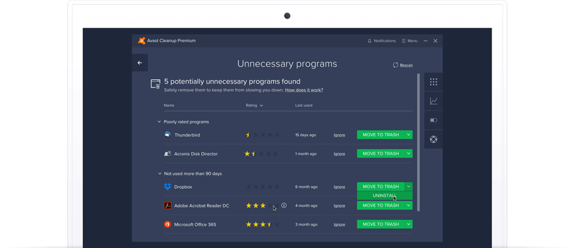Open 'How does it work?' link
574x248 pixels.
[x=304, y=90]
